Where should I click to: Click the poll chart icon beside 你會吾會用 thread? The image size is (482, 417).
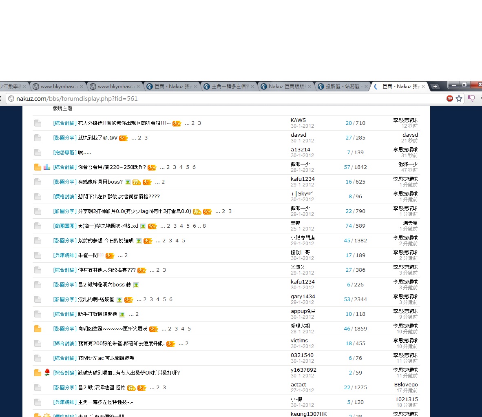(47, 167)
